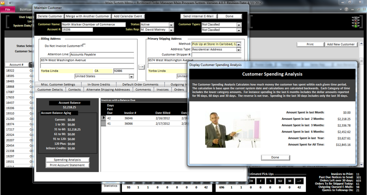
Task: Open billing country United States dropdown
Action: (131, 76)
